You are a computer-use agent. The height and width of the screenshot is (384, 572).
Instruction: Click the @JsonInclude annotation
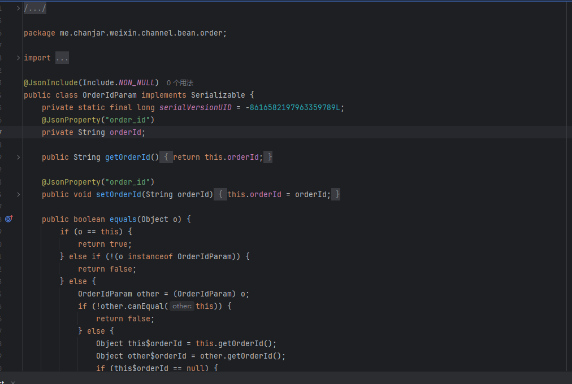pos(51,82)
